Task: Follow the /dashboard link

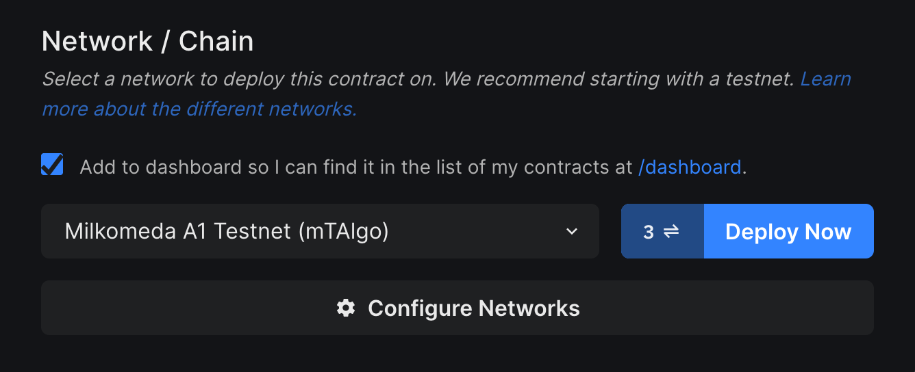Action: [689, 167]
